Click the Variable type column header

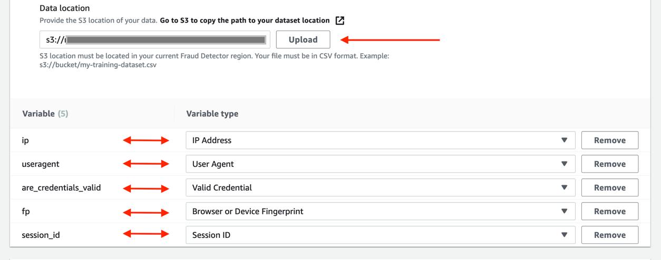(x=212, y=114)
